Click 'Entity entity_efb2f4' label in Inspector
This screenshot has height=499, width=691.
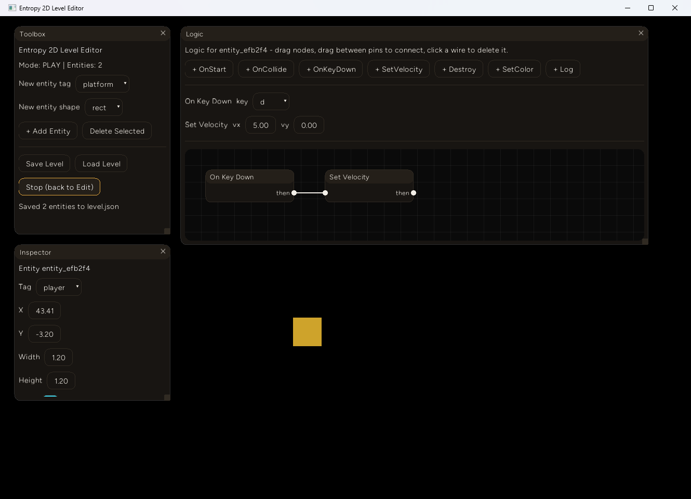coord(55,268)
